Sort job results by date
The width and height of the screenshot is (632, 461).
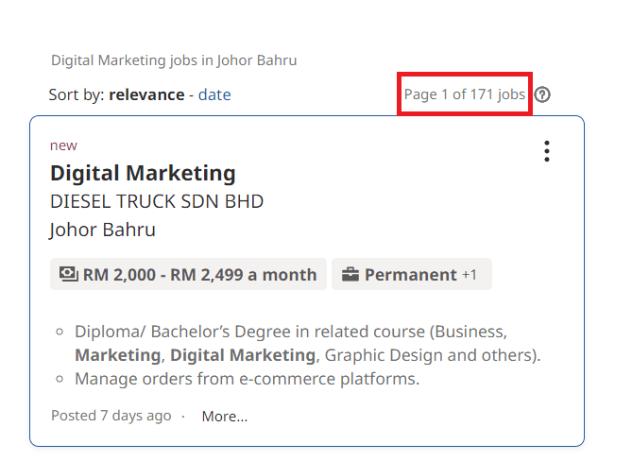point(214,94)
